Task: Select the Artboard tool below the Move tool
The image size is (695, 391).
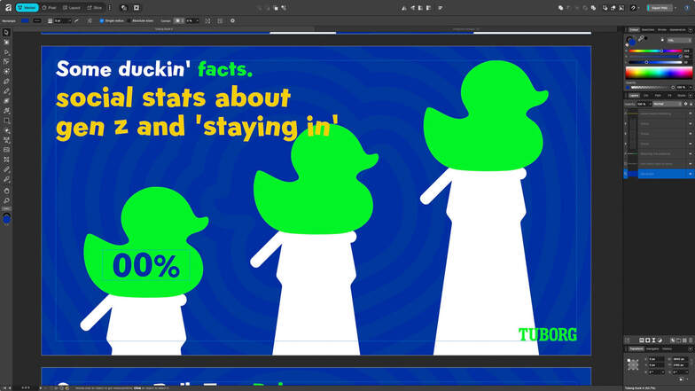Action: 6,42
